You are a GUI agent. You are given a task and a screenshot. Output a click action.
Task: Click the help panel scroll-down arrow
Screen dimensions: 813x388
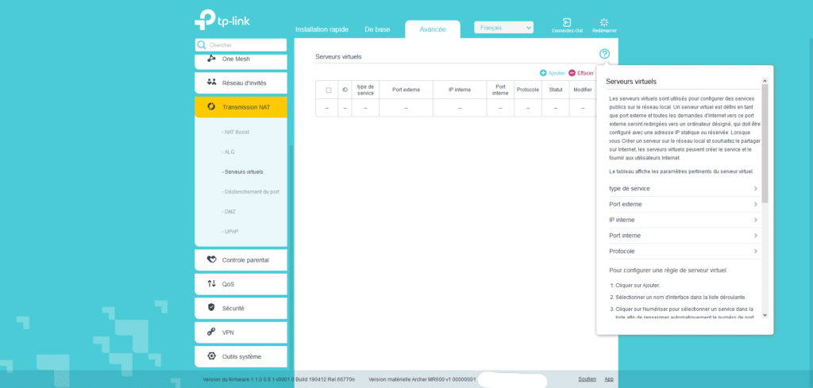click(765, 314)
